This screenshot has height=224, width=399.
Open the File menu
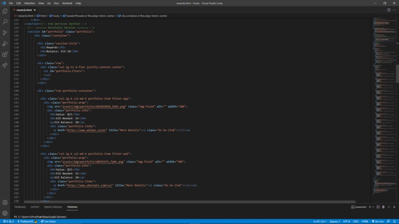[x=11, y=3]
